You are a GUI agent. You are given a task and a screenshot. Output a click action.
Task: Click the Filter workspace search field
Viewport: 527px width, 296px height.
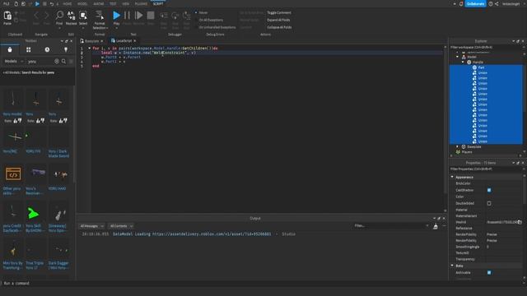[x=486, y=48]
